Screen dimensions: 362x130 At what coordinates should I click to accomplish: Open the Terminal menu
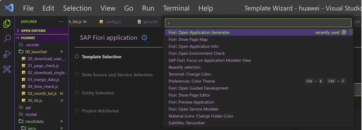pyautogui.click(x=176, y=8)
